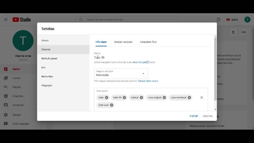Select Channel in settings menu
The width and height of the screenshot is (254, 143).
click(x=63, y=49)
